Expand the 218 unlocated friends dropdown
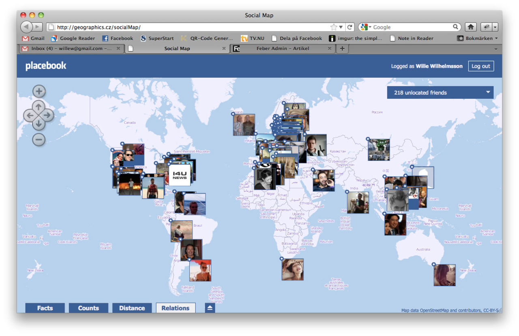 point(440,92)
